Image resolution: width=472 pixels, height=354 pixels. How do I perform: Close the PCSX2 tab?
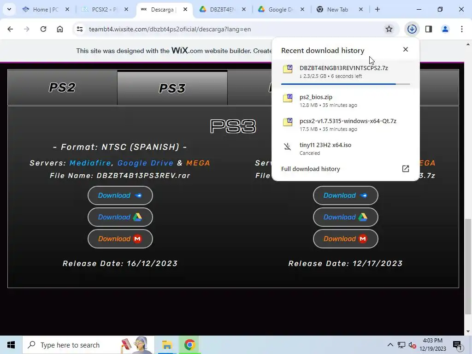tap(126, 9)
